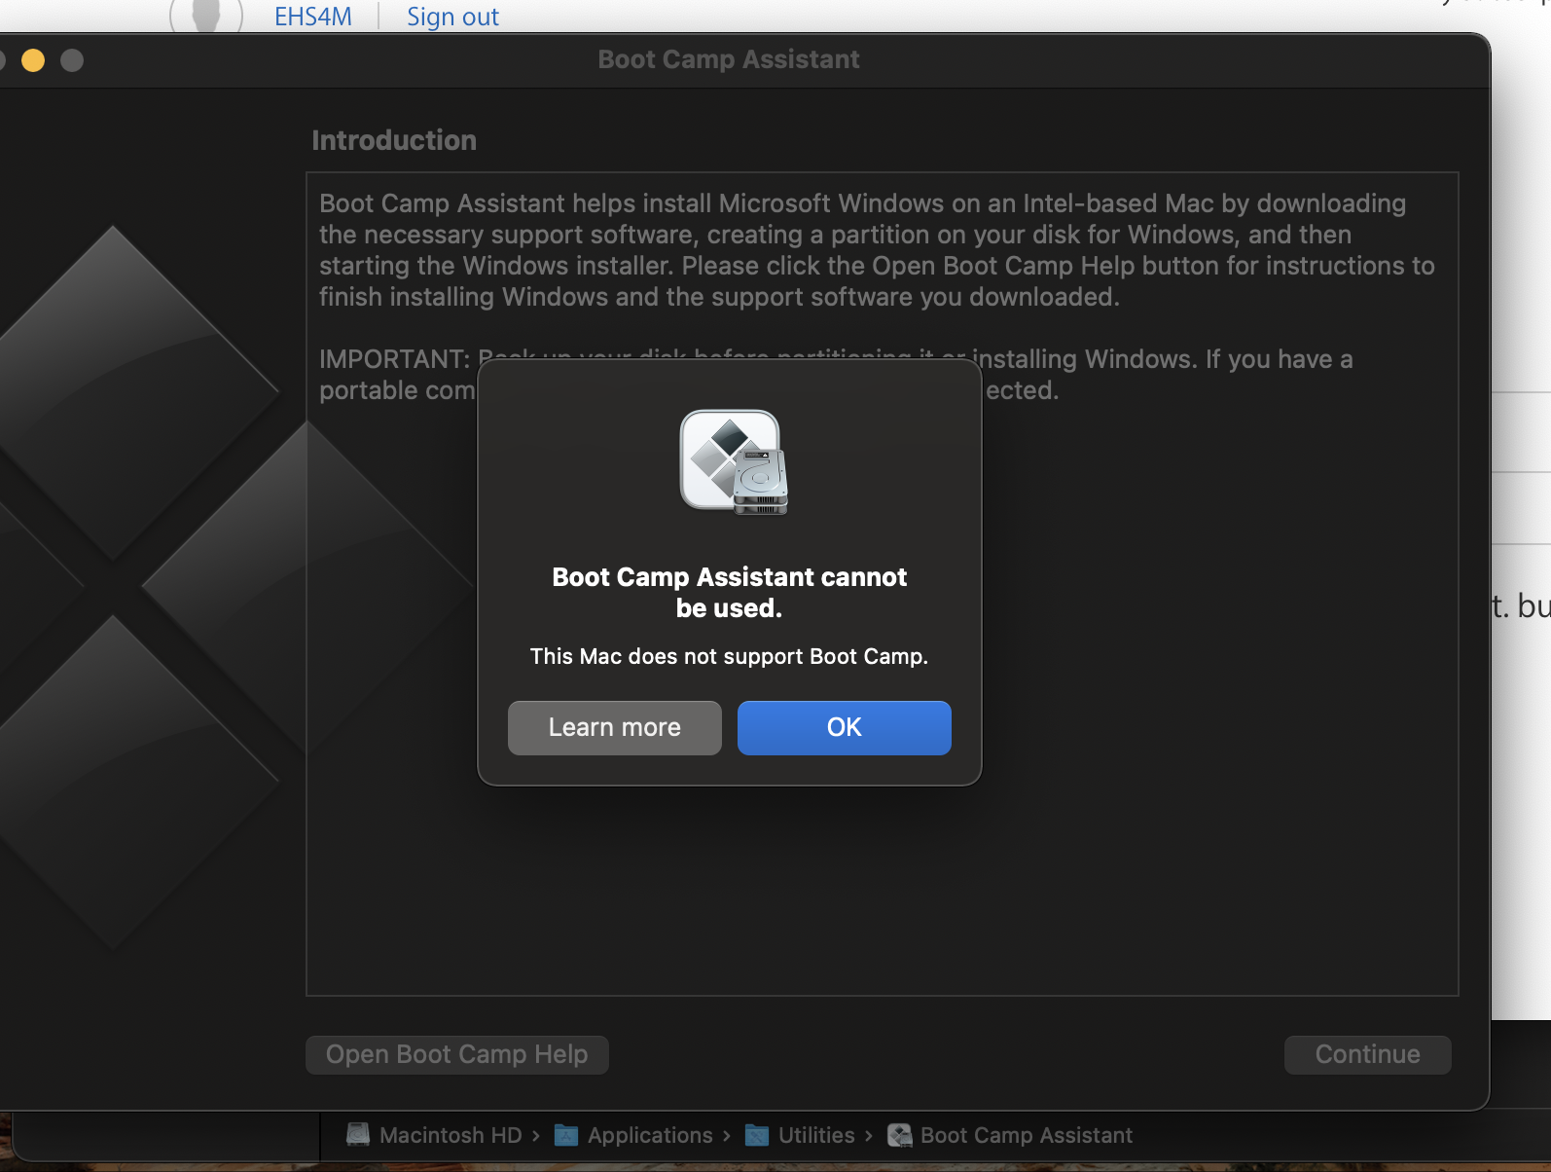This screenshot has width=1551, height=1172.
Task: Click 'This Mac does not support Boot Camp.'
Action: tap(729, 656)
